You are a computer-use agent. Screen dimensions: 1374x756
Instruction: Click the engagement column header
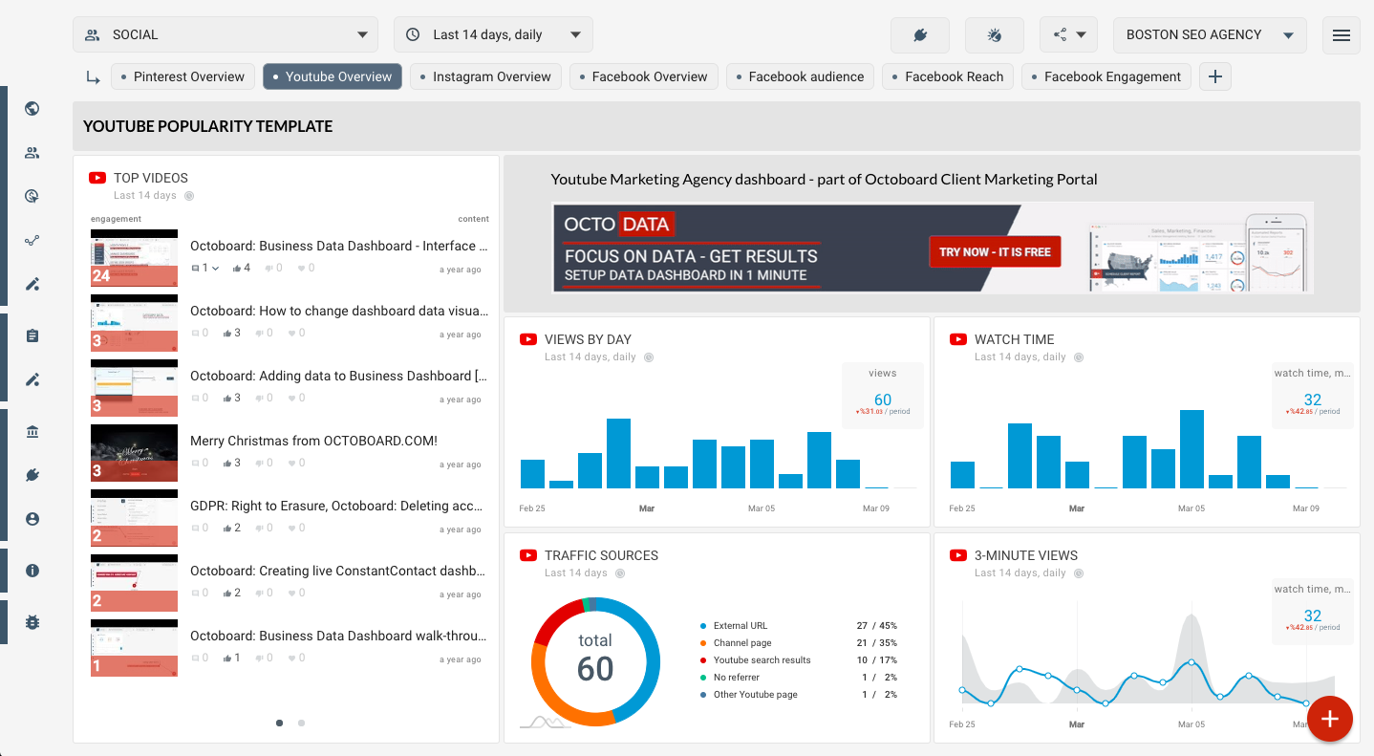click(116, 219)
